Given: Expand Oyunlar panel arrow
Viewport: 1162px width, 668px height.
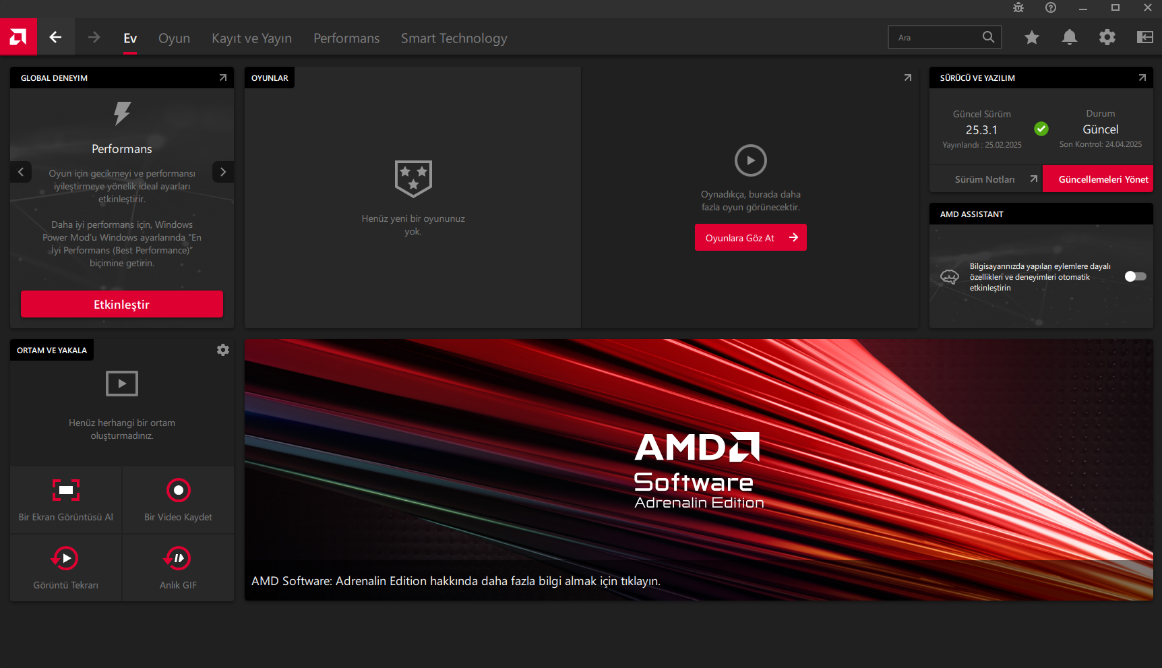Looking at the screenshot, I should click(908, 78).
